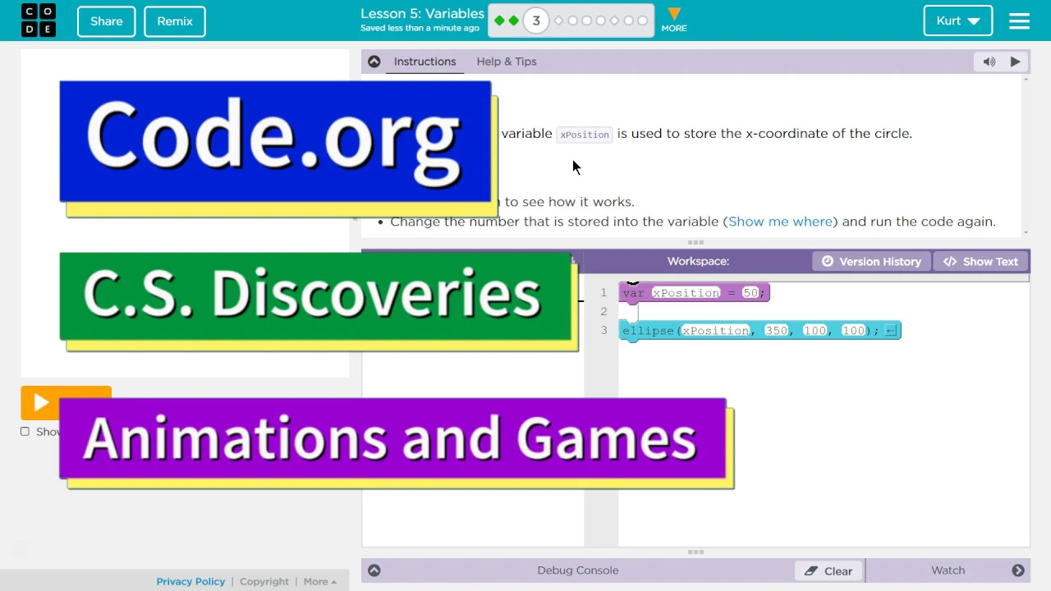This screenshot has width=1051, height=591.
Task: Expand the Watch panel arrow
Action: pyautogui.click(x=1018, y=570)
